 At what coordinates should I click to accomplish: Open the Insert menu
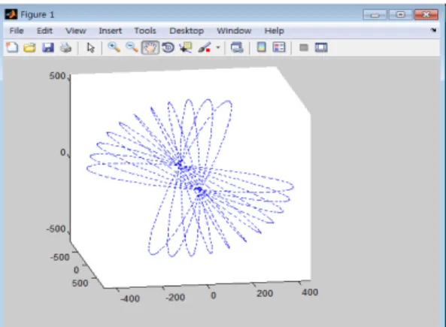click(x=111, y=31)
